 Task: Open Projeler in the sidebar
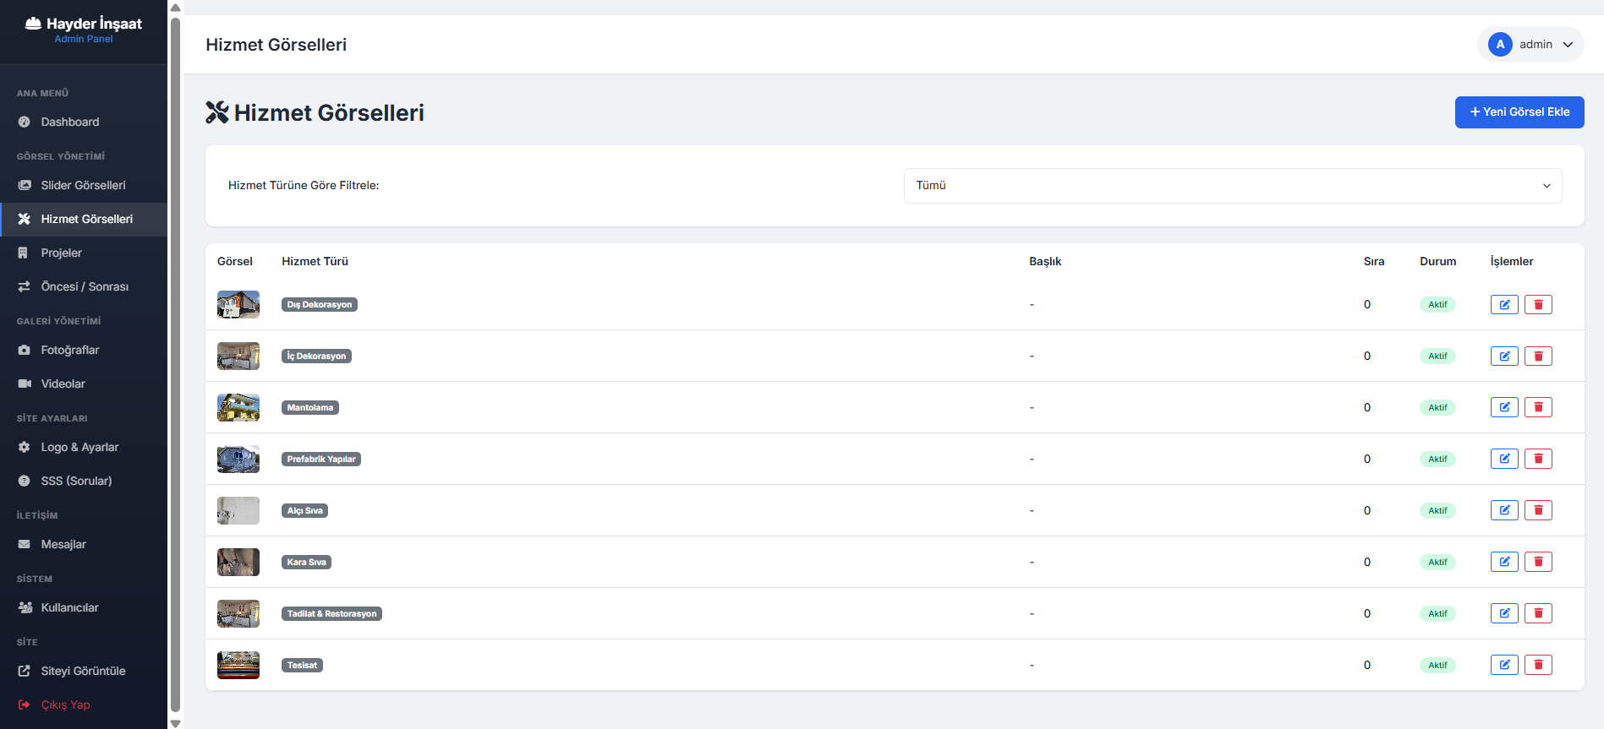point(84,253)
